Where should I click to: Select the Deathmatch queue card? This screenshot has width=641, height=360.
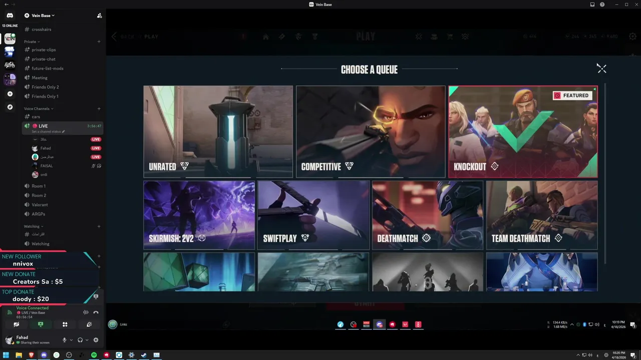428,215
